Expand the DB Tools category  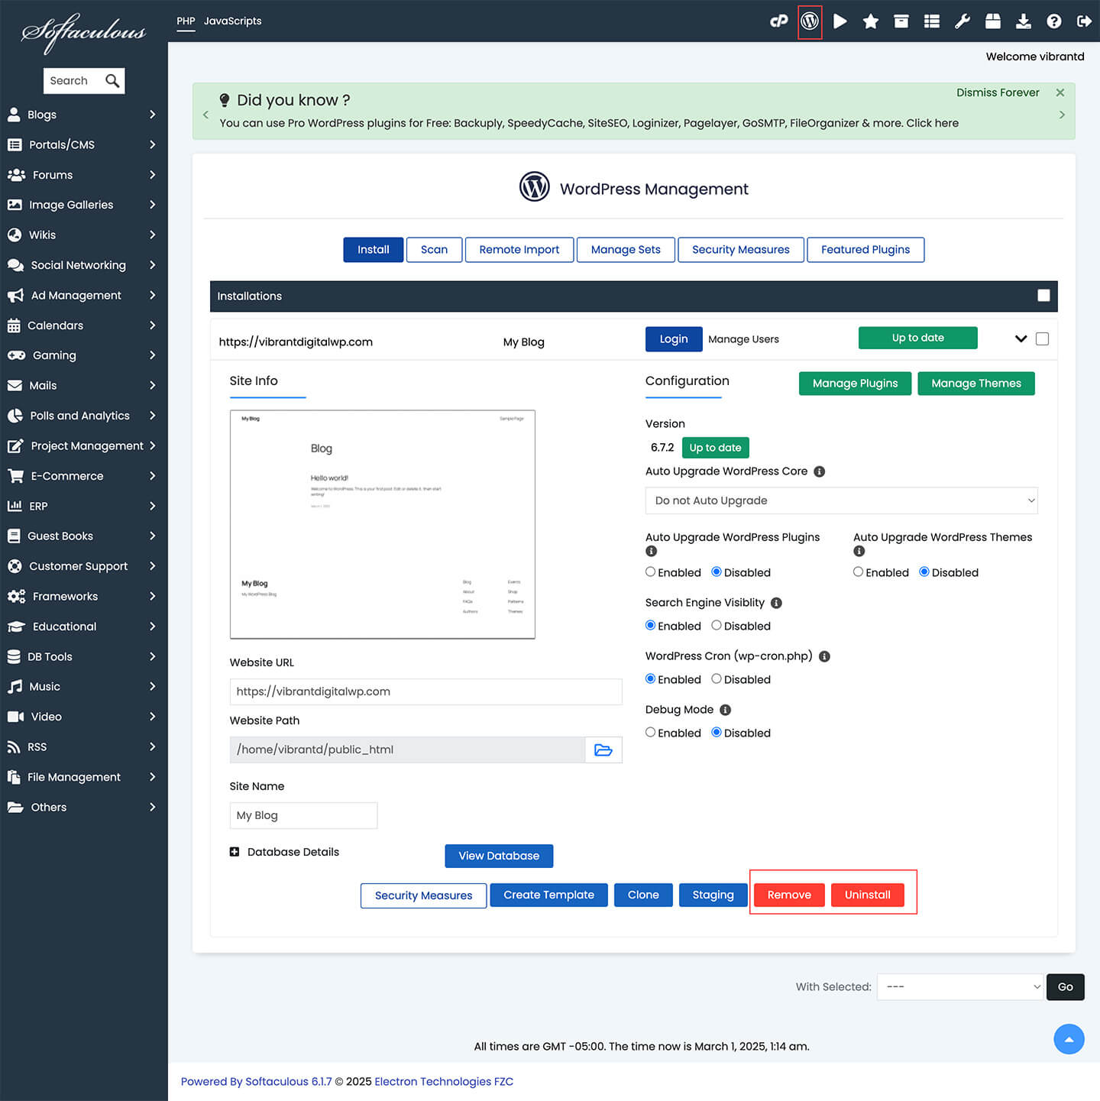[x=153, y=656]
